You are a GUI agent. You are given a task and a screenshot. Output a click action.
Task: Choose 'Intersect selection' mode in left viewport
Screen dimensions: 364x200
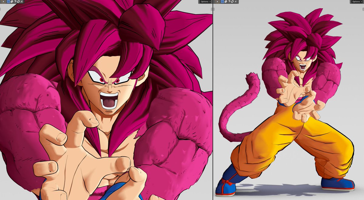coord(22,2)
